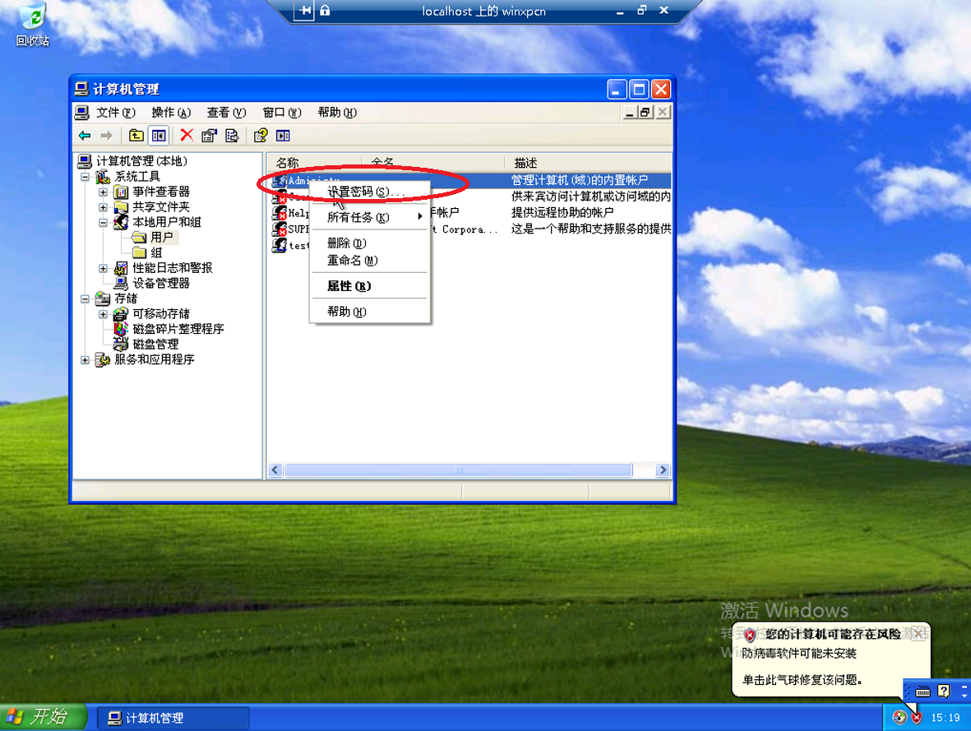Click the Help question mark toolbar icon
Screen dimensions: 971x731
tap(261, 136)
